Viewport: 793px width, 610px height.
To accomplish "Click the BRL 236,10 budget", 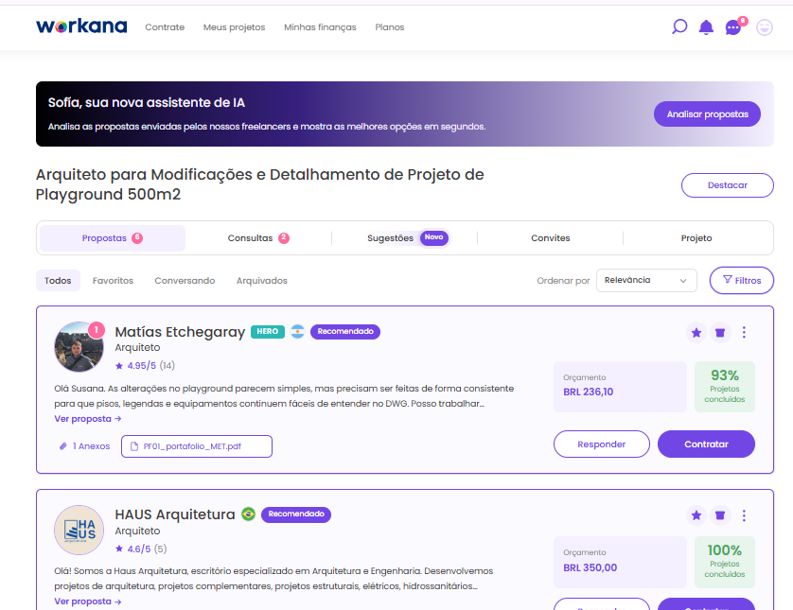I will [x=589, y=392].
